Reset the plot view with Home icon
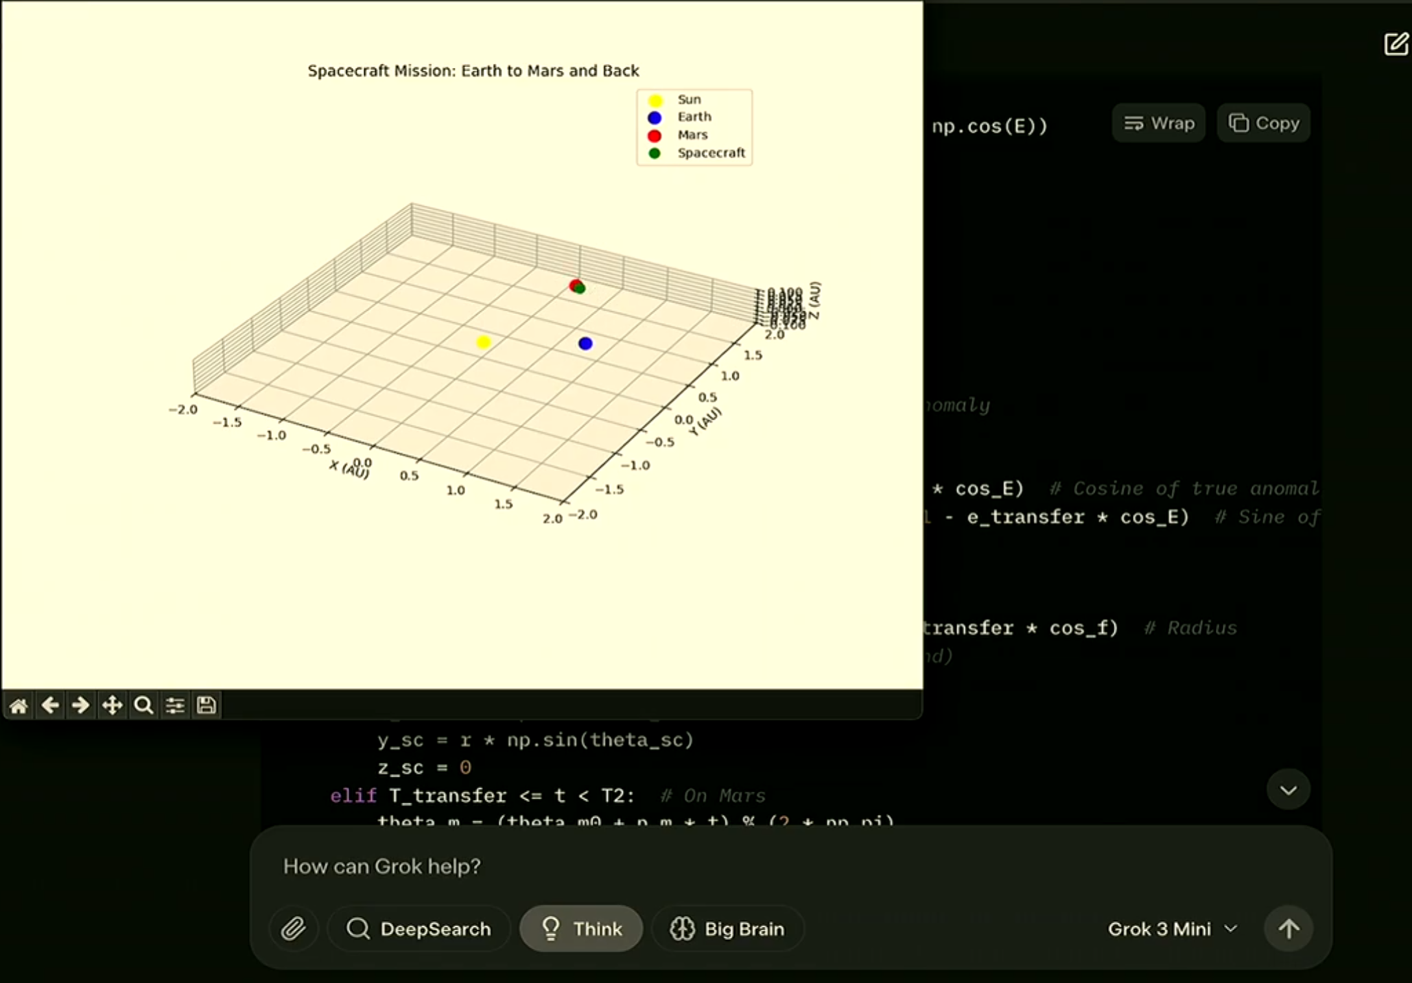 [x=19, y=705]
